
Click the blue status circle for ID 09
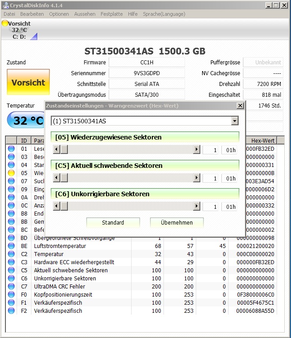[11, 189]
